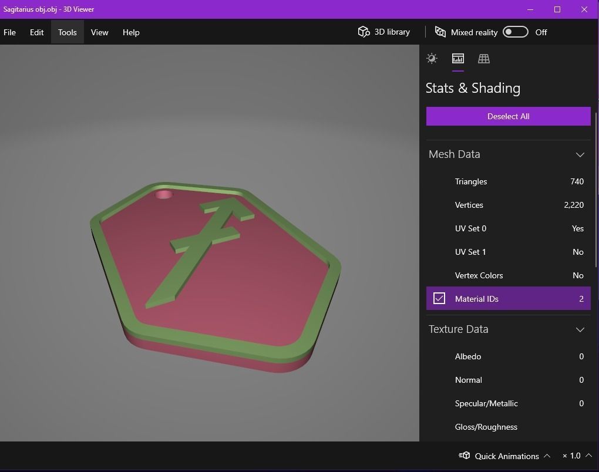The width and height of the screenshot is (599, 472).
Task: Collapse the Texture Data section
Action: pyautogui.click(x=580, y=329)
